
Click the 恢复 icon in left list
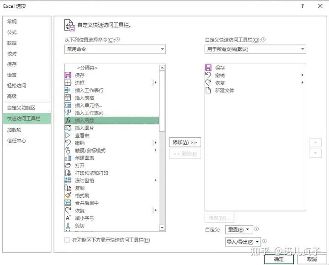[x=68, y=211]
